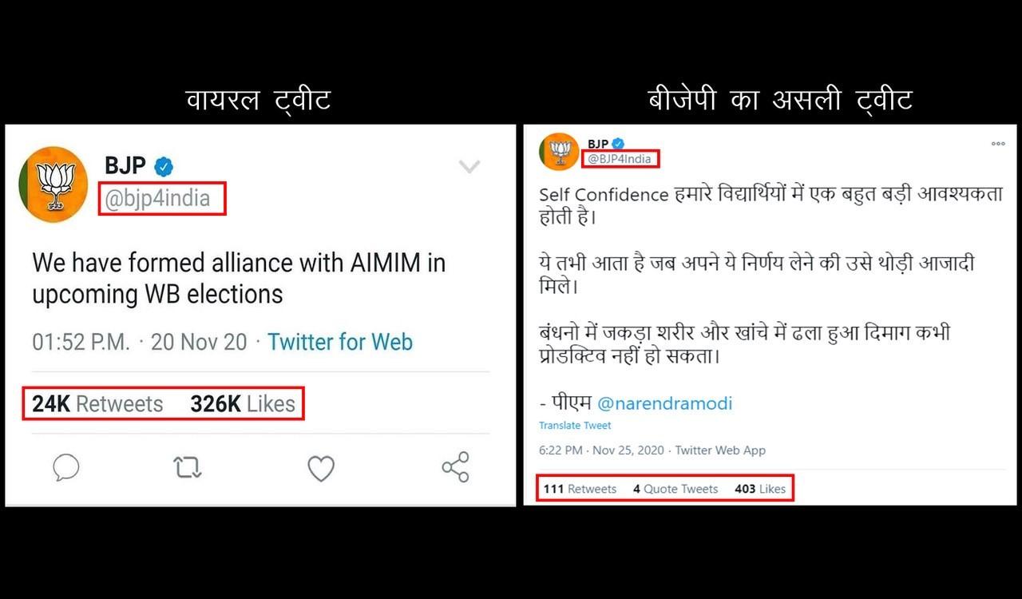This screenshot has height=599, width=1022.
Task: Open the three-dot menu on real tweet
Action: tap(998, 144)
